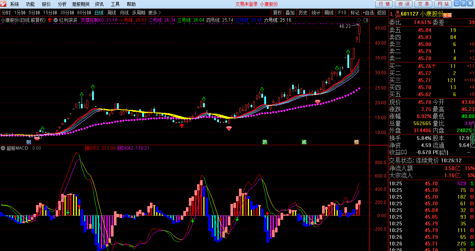Viewport: 475px width, 251px height.
Task: Expand the 超前MACD indicator dropdown
Action: click(x=3, y=148)
